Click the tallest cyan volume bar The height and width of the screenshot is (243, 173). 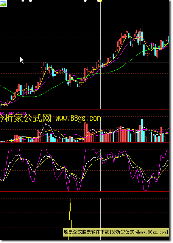[142, 131]
